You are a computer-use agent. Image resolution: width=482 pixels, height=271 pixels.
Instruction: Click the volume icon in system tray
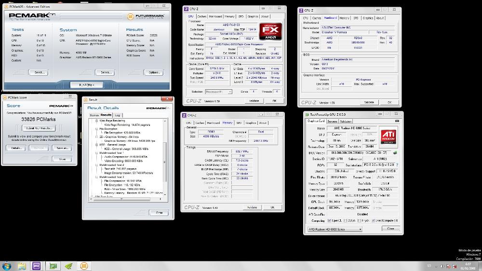(x=442, y=266)
